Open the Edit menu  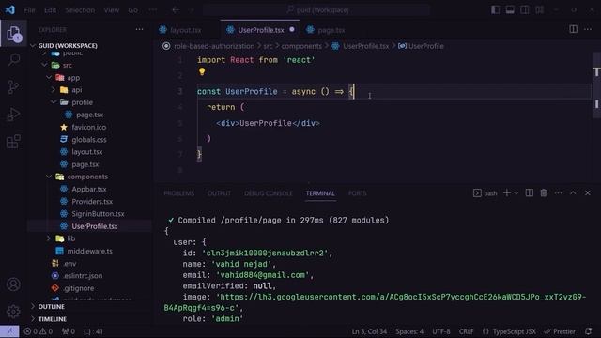(50, 10)
